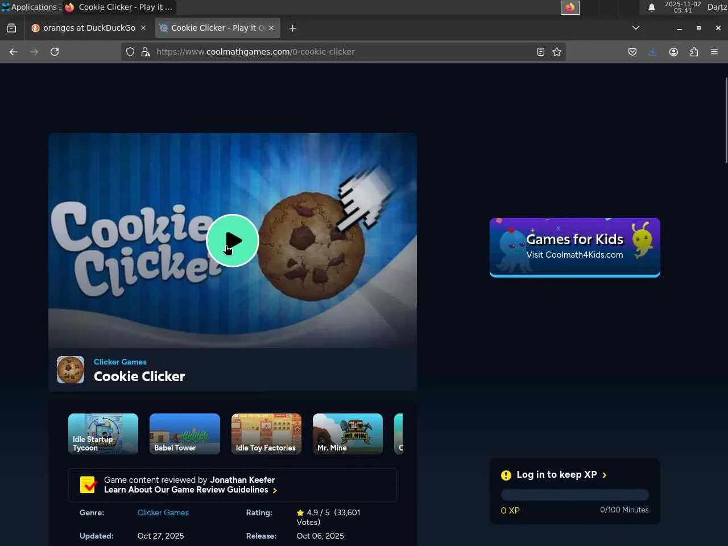Open Learn About Our Game Review Guidelines

pos(191,490)
